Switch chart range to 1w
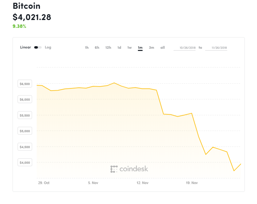Viewport: 257px width, 204px height. click(129, 48)
